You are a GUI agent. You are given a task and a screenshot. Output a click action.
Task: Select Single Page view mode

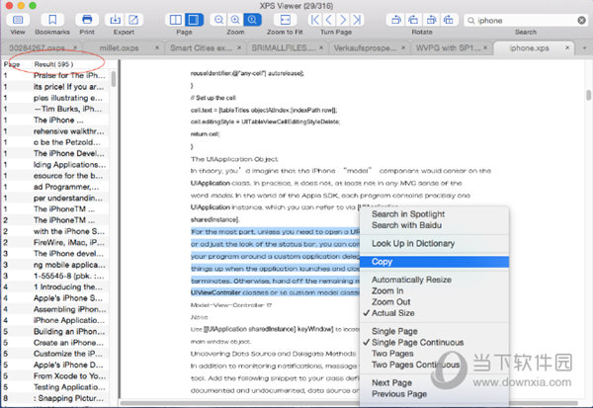pos(434,331)
